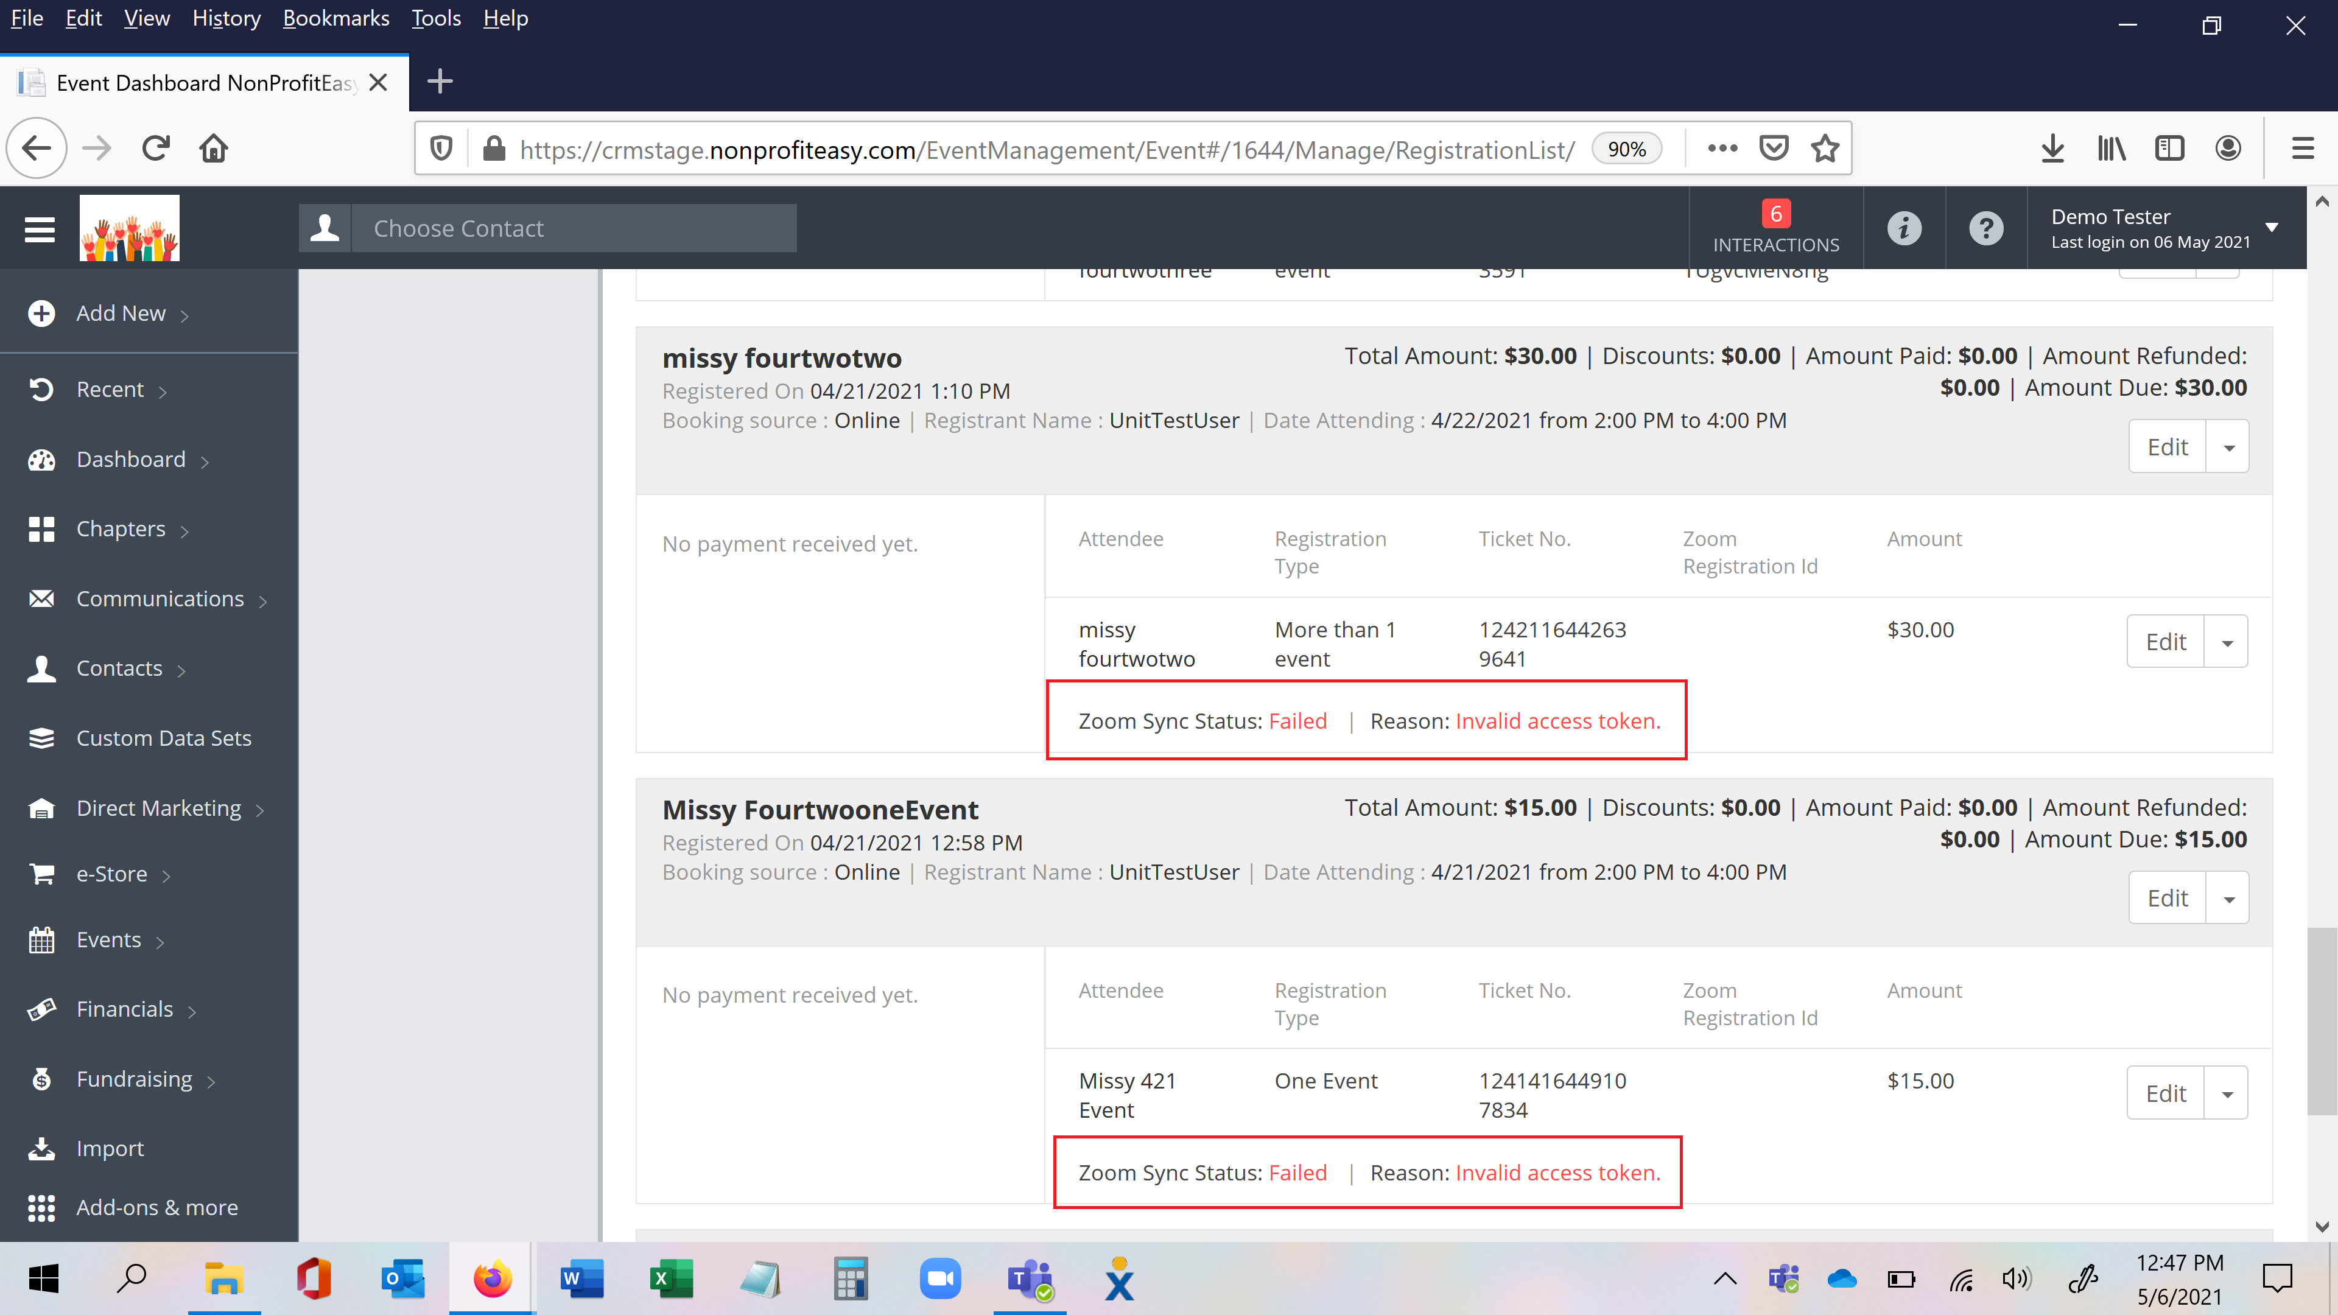Open the Help menu

(505, 18)
